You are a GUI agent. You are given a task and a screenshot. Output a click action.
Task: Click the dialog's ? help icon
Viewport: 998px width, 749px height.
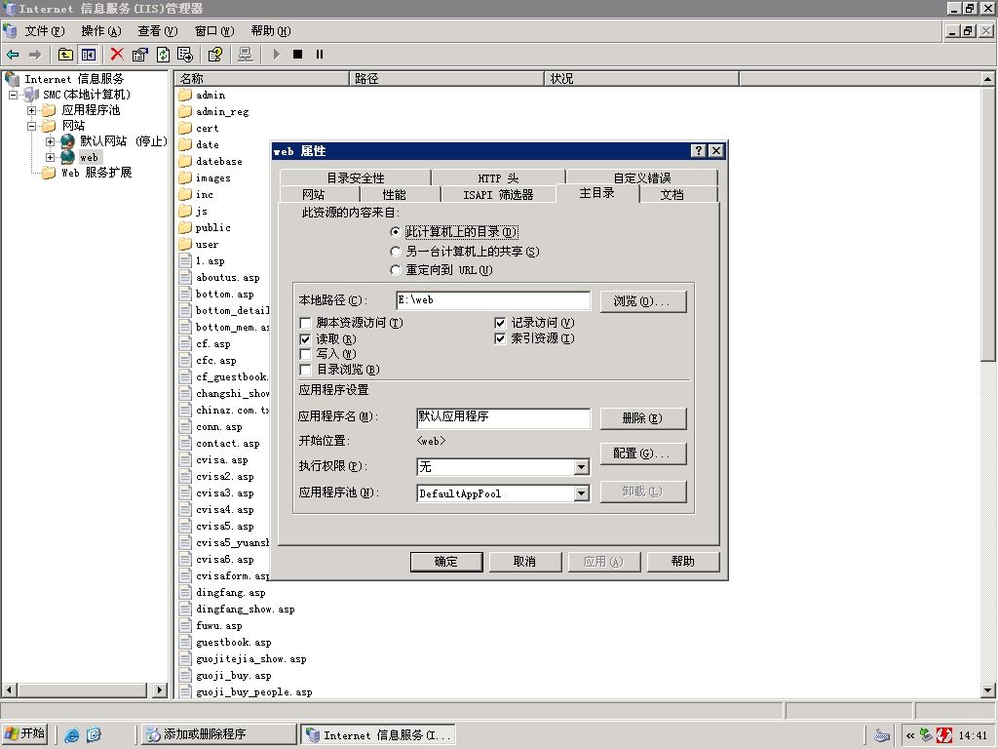[x=699, y=150]
